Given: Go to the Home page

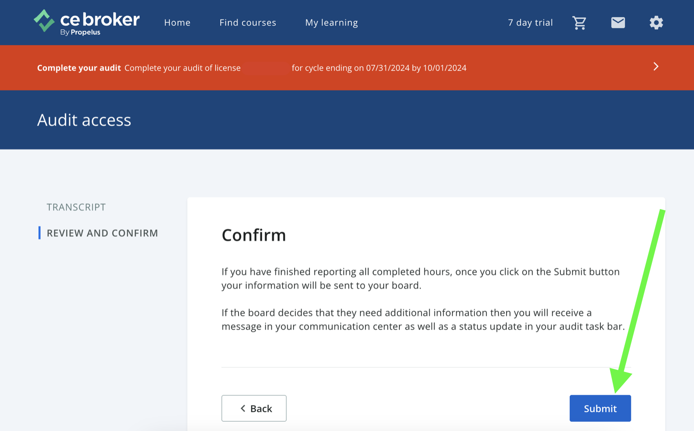Looking at the screenshot, I should tap(177, 23).
